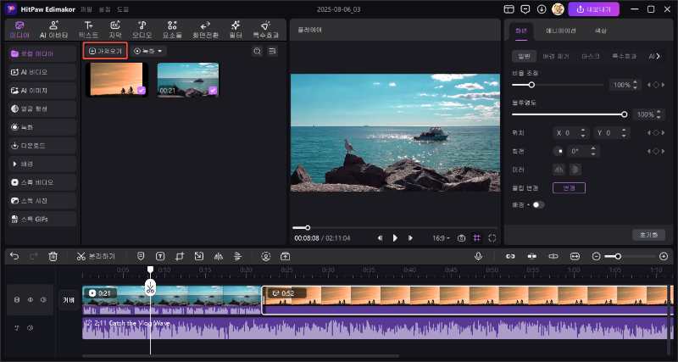678x362 pixels.
Task: Select the 00:21 ocean media thumbnail
Action: point(187,79)
